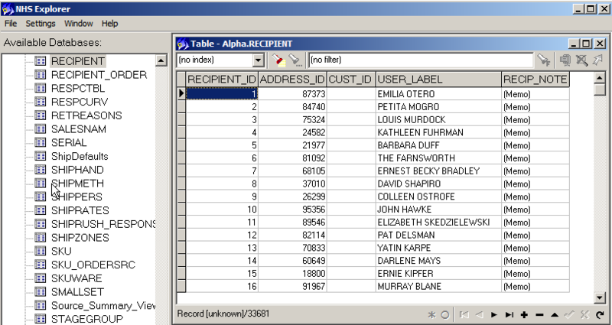Select RESPCURV table in tree

click(80, 102)
